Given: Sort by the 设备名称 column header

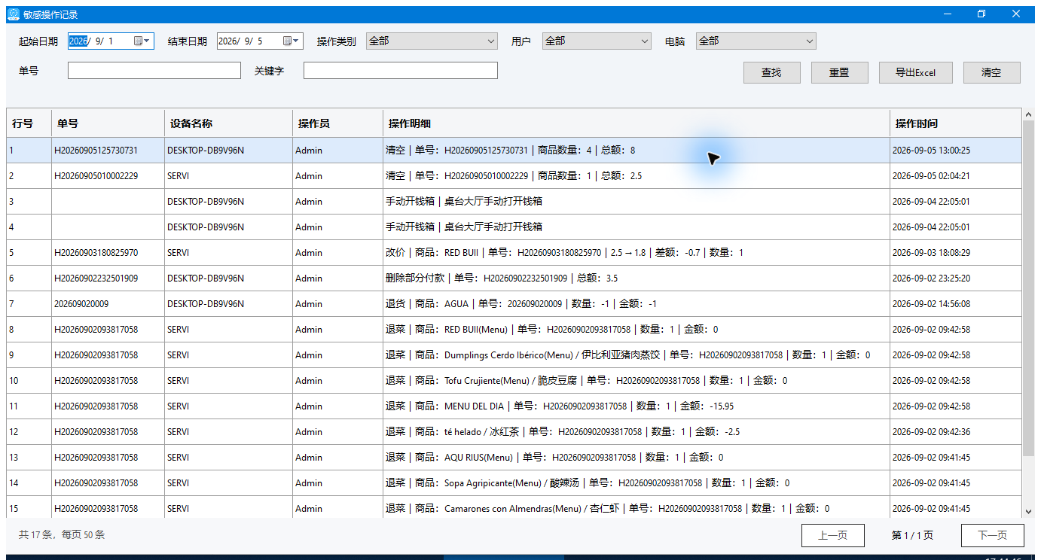Looking at the screenshot, I should click(x=229, y=123).
